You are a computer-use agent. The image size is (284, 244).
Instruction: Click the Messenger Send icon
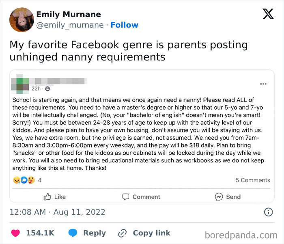(219, 196)
